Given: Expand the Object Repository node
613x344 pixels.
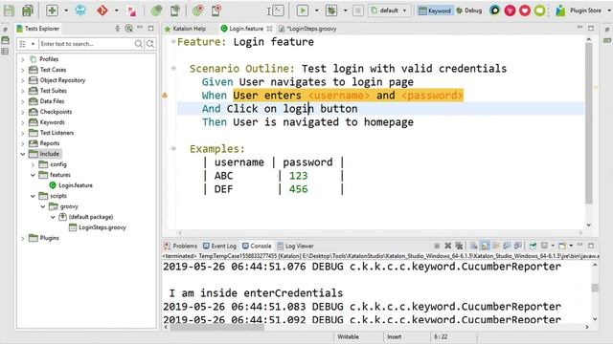Looking at the screenshot, I should (23, 80).
